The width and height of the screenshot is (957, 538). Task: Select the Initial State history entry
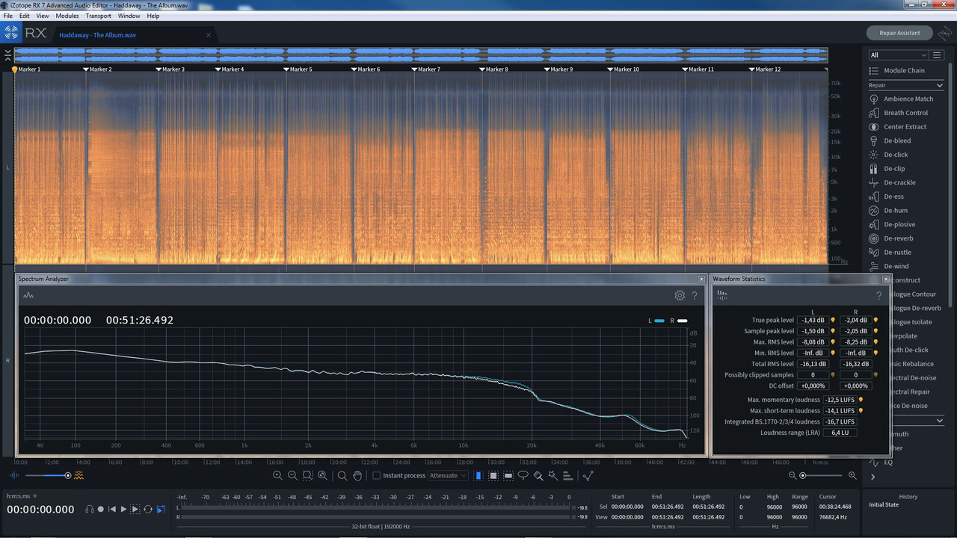pos(884,504)
